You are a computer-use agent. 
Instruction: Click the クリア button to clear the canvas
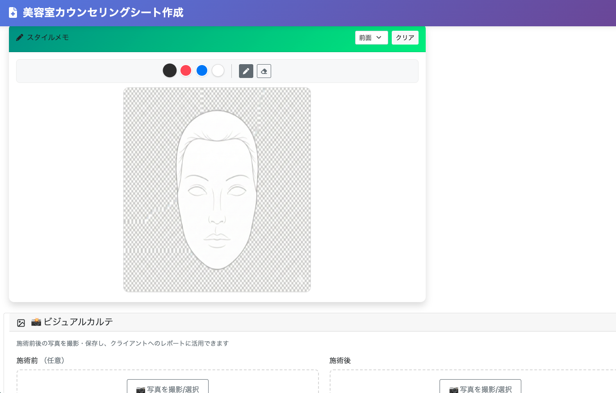tap(405, 37)
